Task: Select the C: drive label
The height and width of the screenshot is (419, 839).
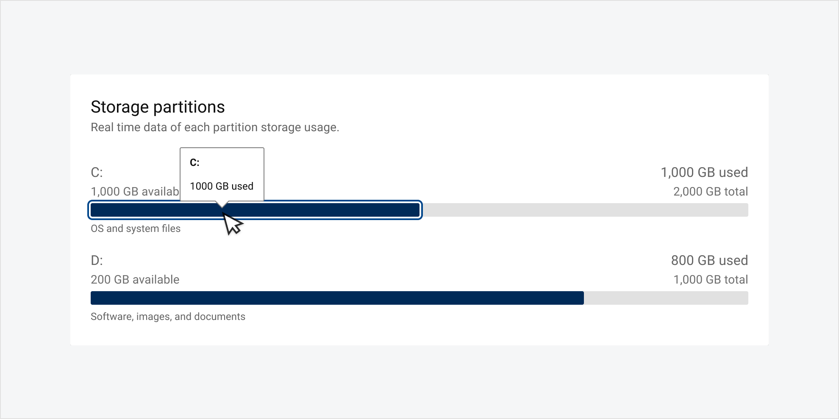Action: (97, 173)
